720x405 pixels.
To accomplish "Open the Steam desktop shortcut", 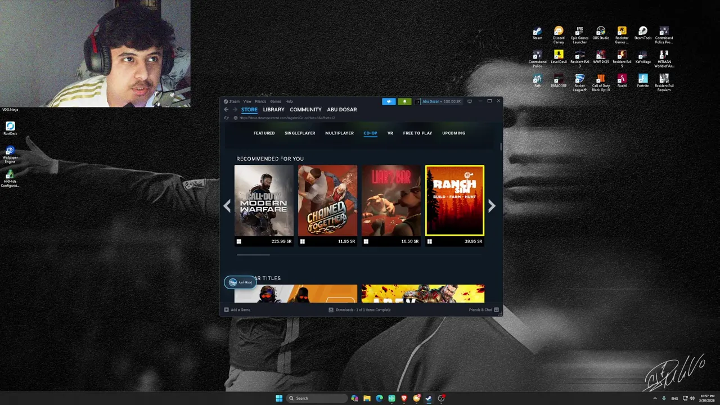I will pos(537,33).
